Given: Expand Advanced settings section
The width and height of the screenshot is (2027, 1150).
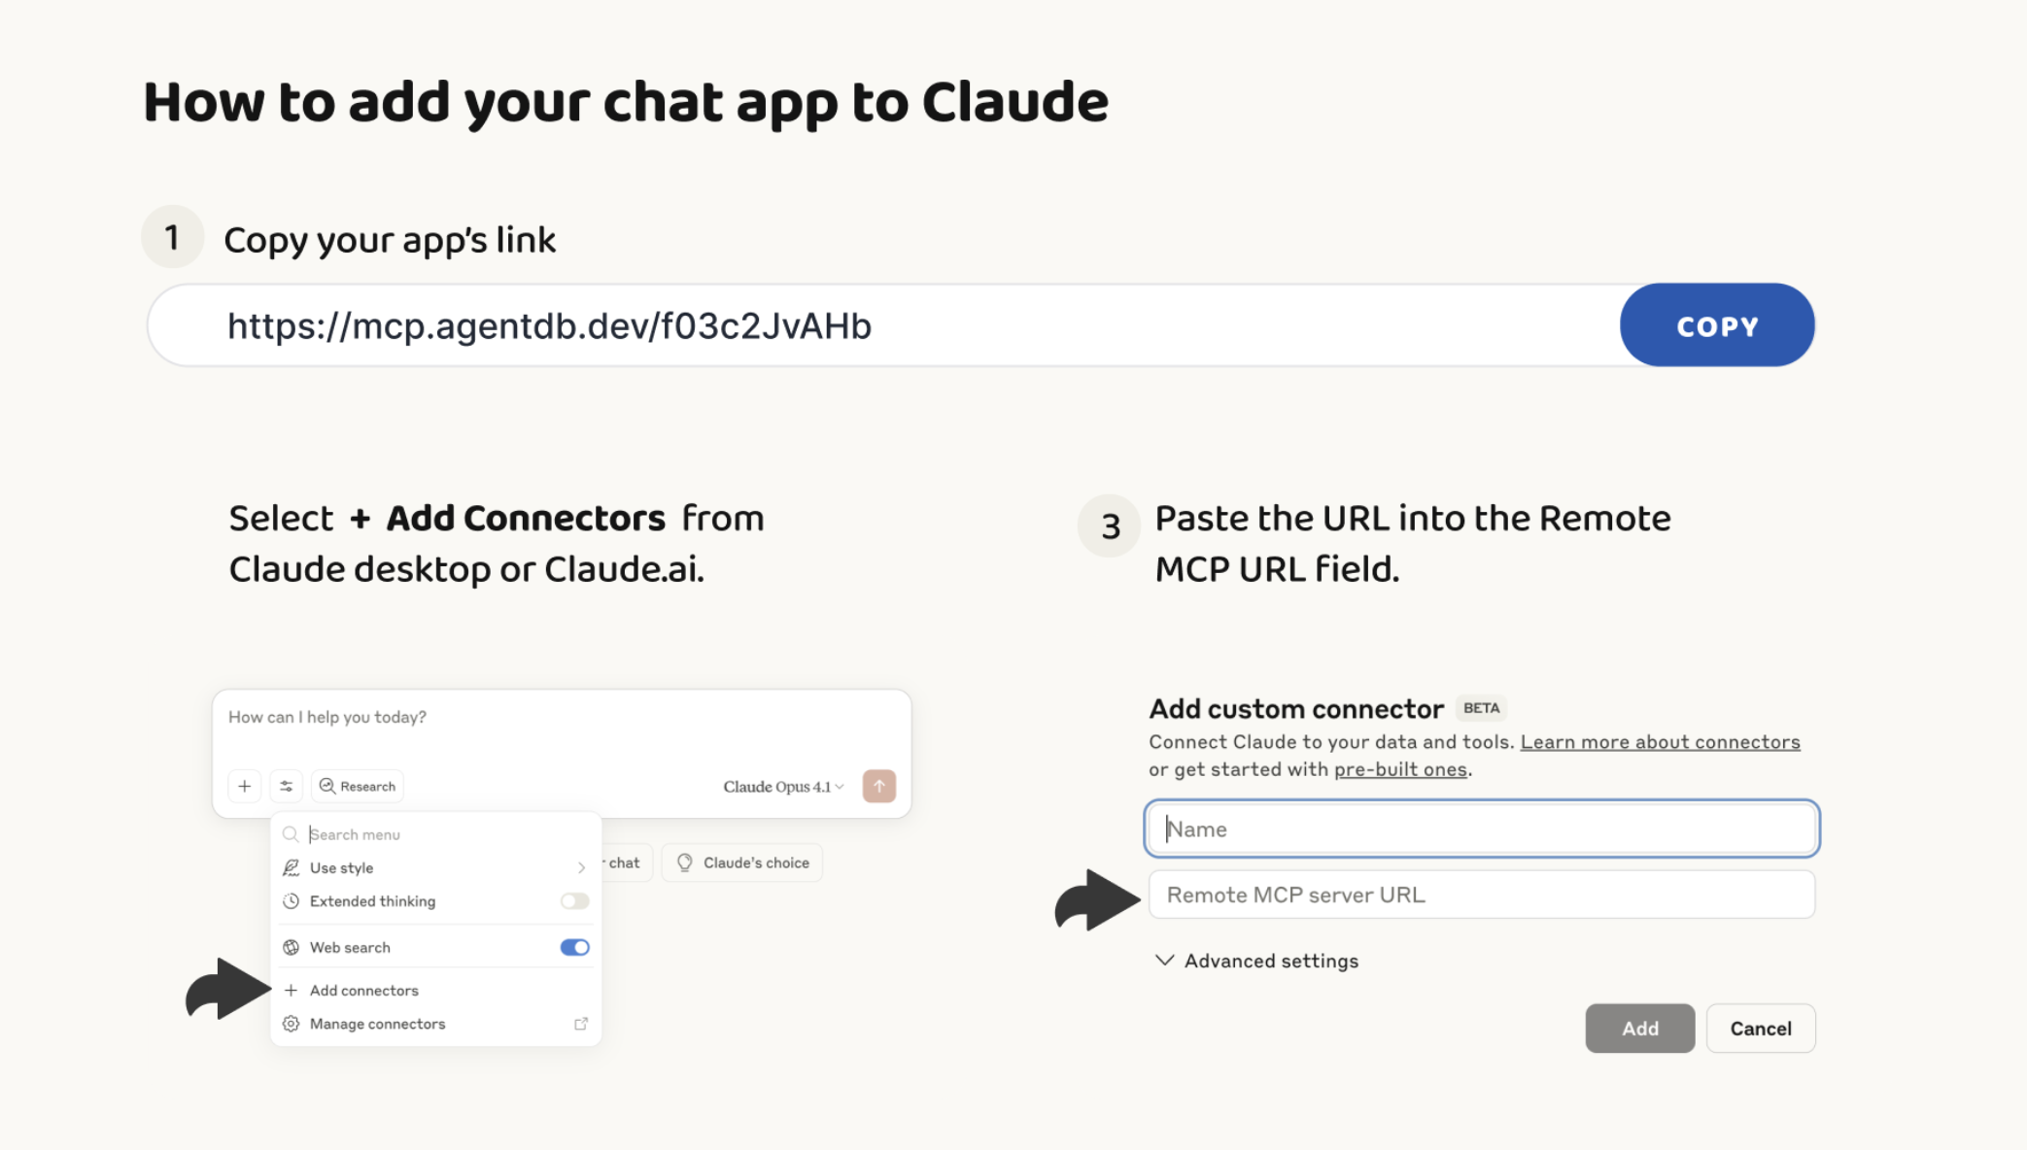Looking at the screenshot, I should [x=1256, y=961].
